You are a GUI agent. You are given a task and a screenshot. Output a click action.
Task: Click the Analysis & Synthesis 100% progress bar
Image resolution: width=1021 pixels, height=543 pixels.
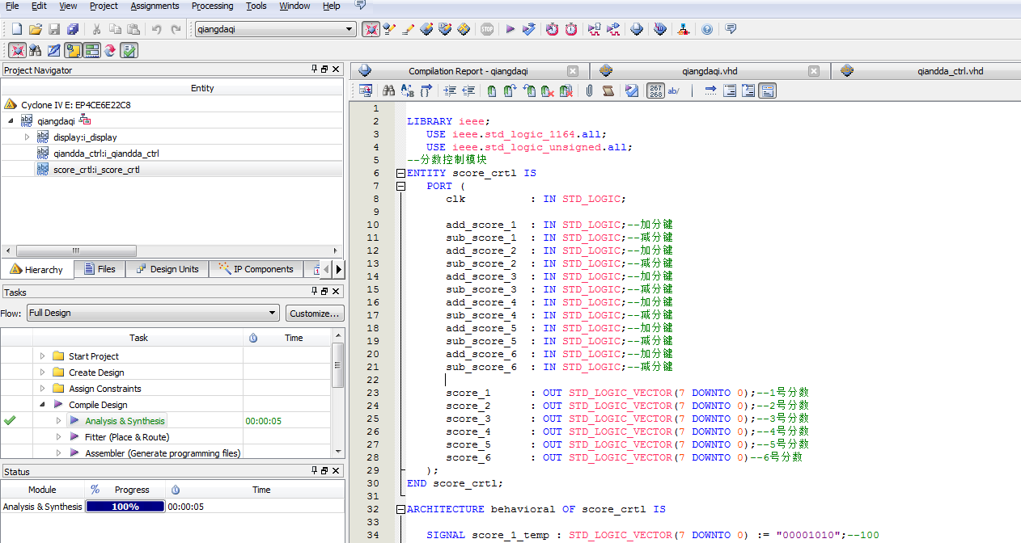125,507
